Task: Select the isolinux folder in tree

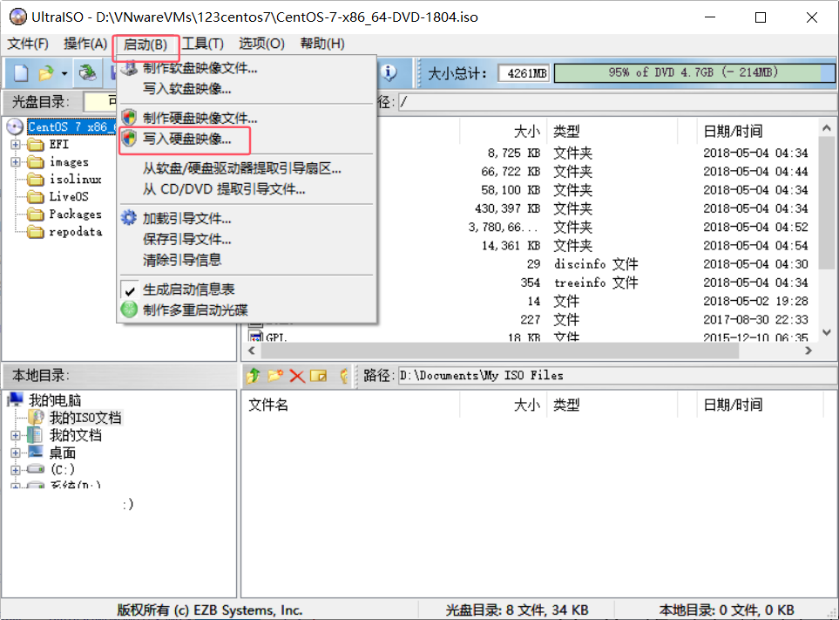Action: (x=76, y=180)
